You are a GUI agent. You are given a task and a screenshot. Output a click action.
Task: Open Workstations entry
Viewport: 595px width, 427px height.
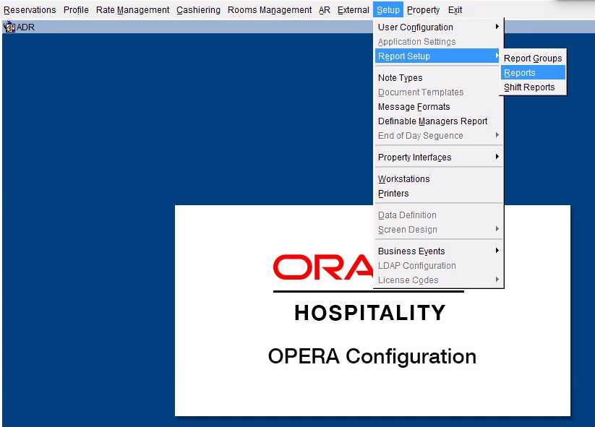[x=438, y=178]
